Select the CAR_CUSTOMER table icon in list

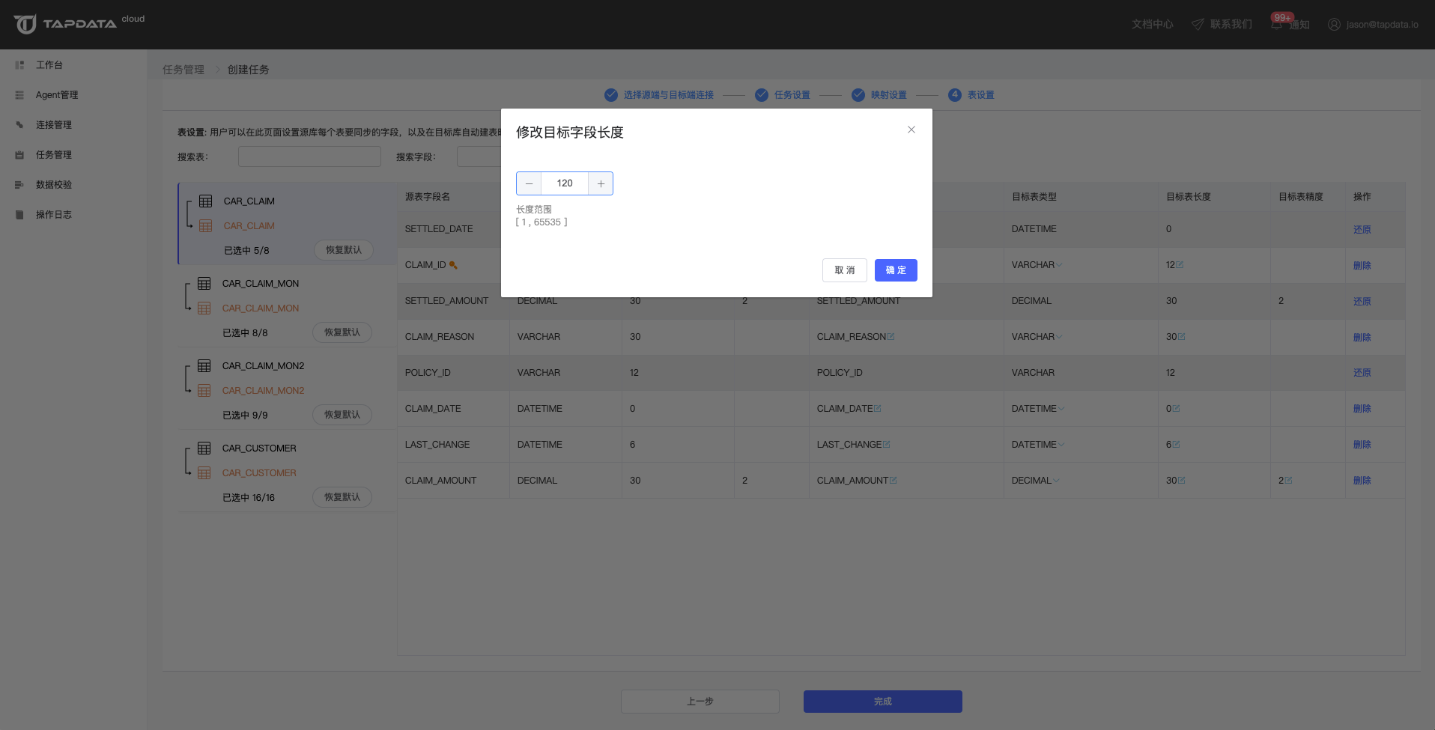pos(204,448)
